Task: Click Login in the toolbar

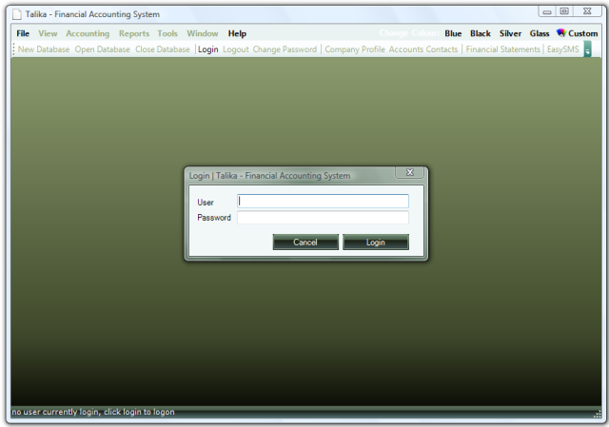Action: (207, 49)
